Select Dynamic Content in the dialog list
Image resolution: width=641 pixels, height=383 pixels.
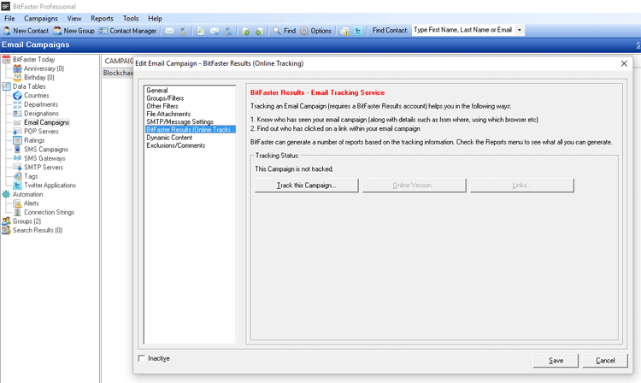[169, 138]
